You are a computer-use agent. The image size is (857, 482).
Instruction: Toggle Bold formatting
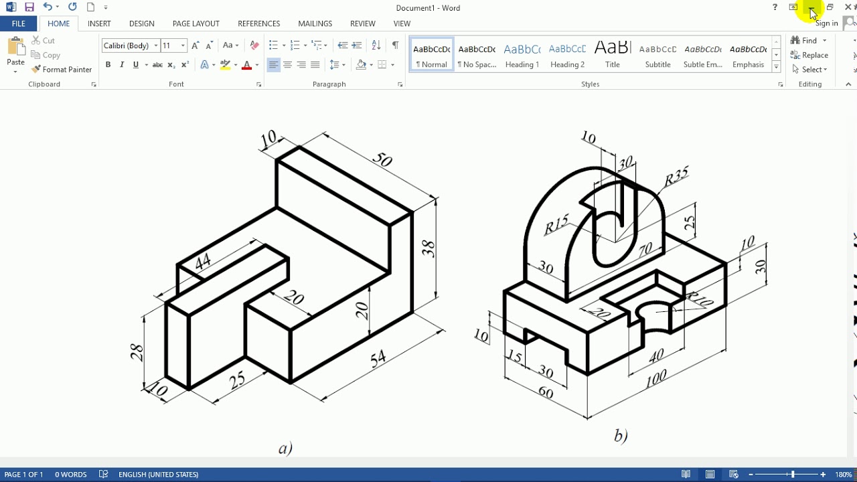click(108, 65)
